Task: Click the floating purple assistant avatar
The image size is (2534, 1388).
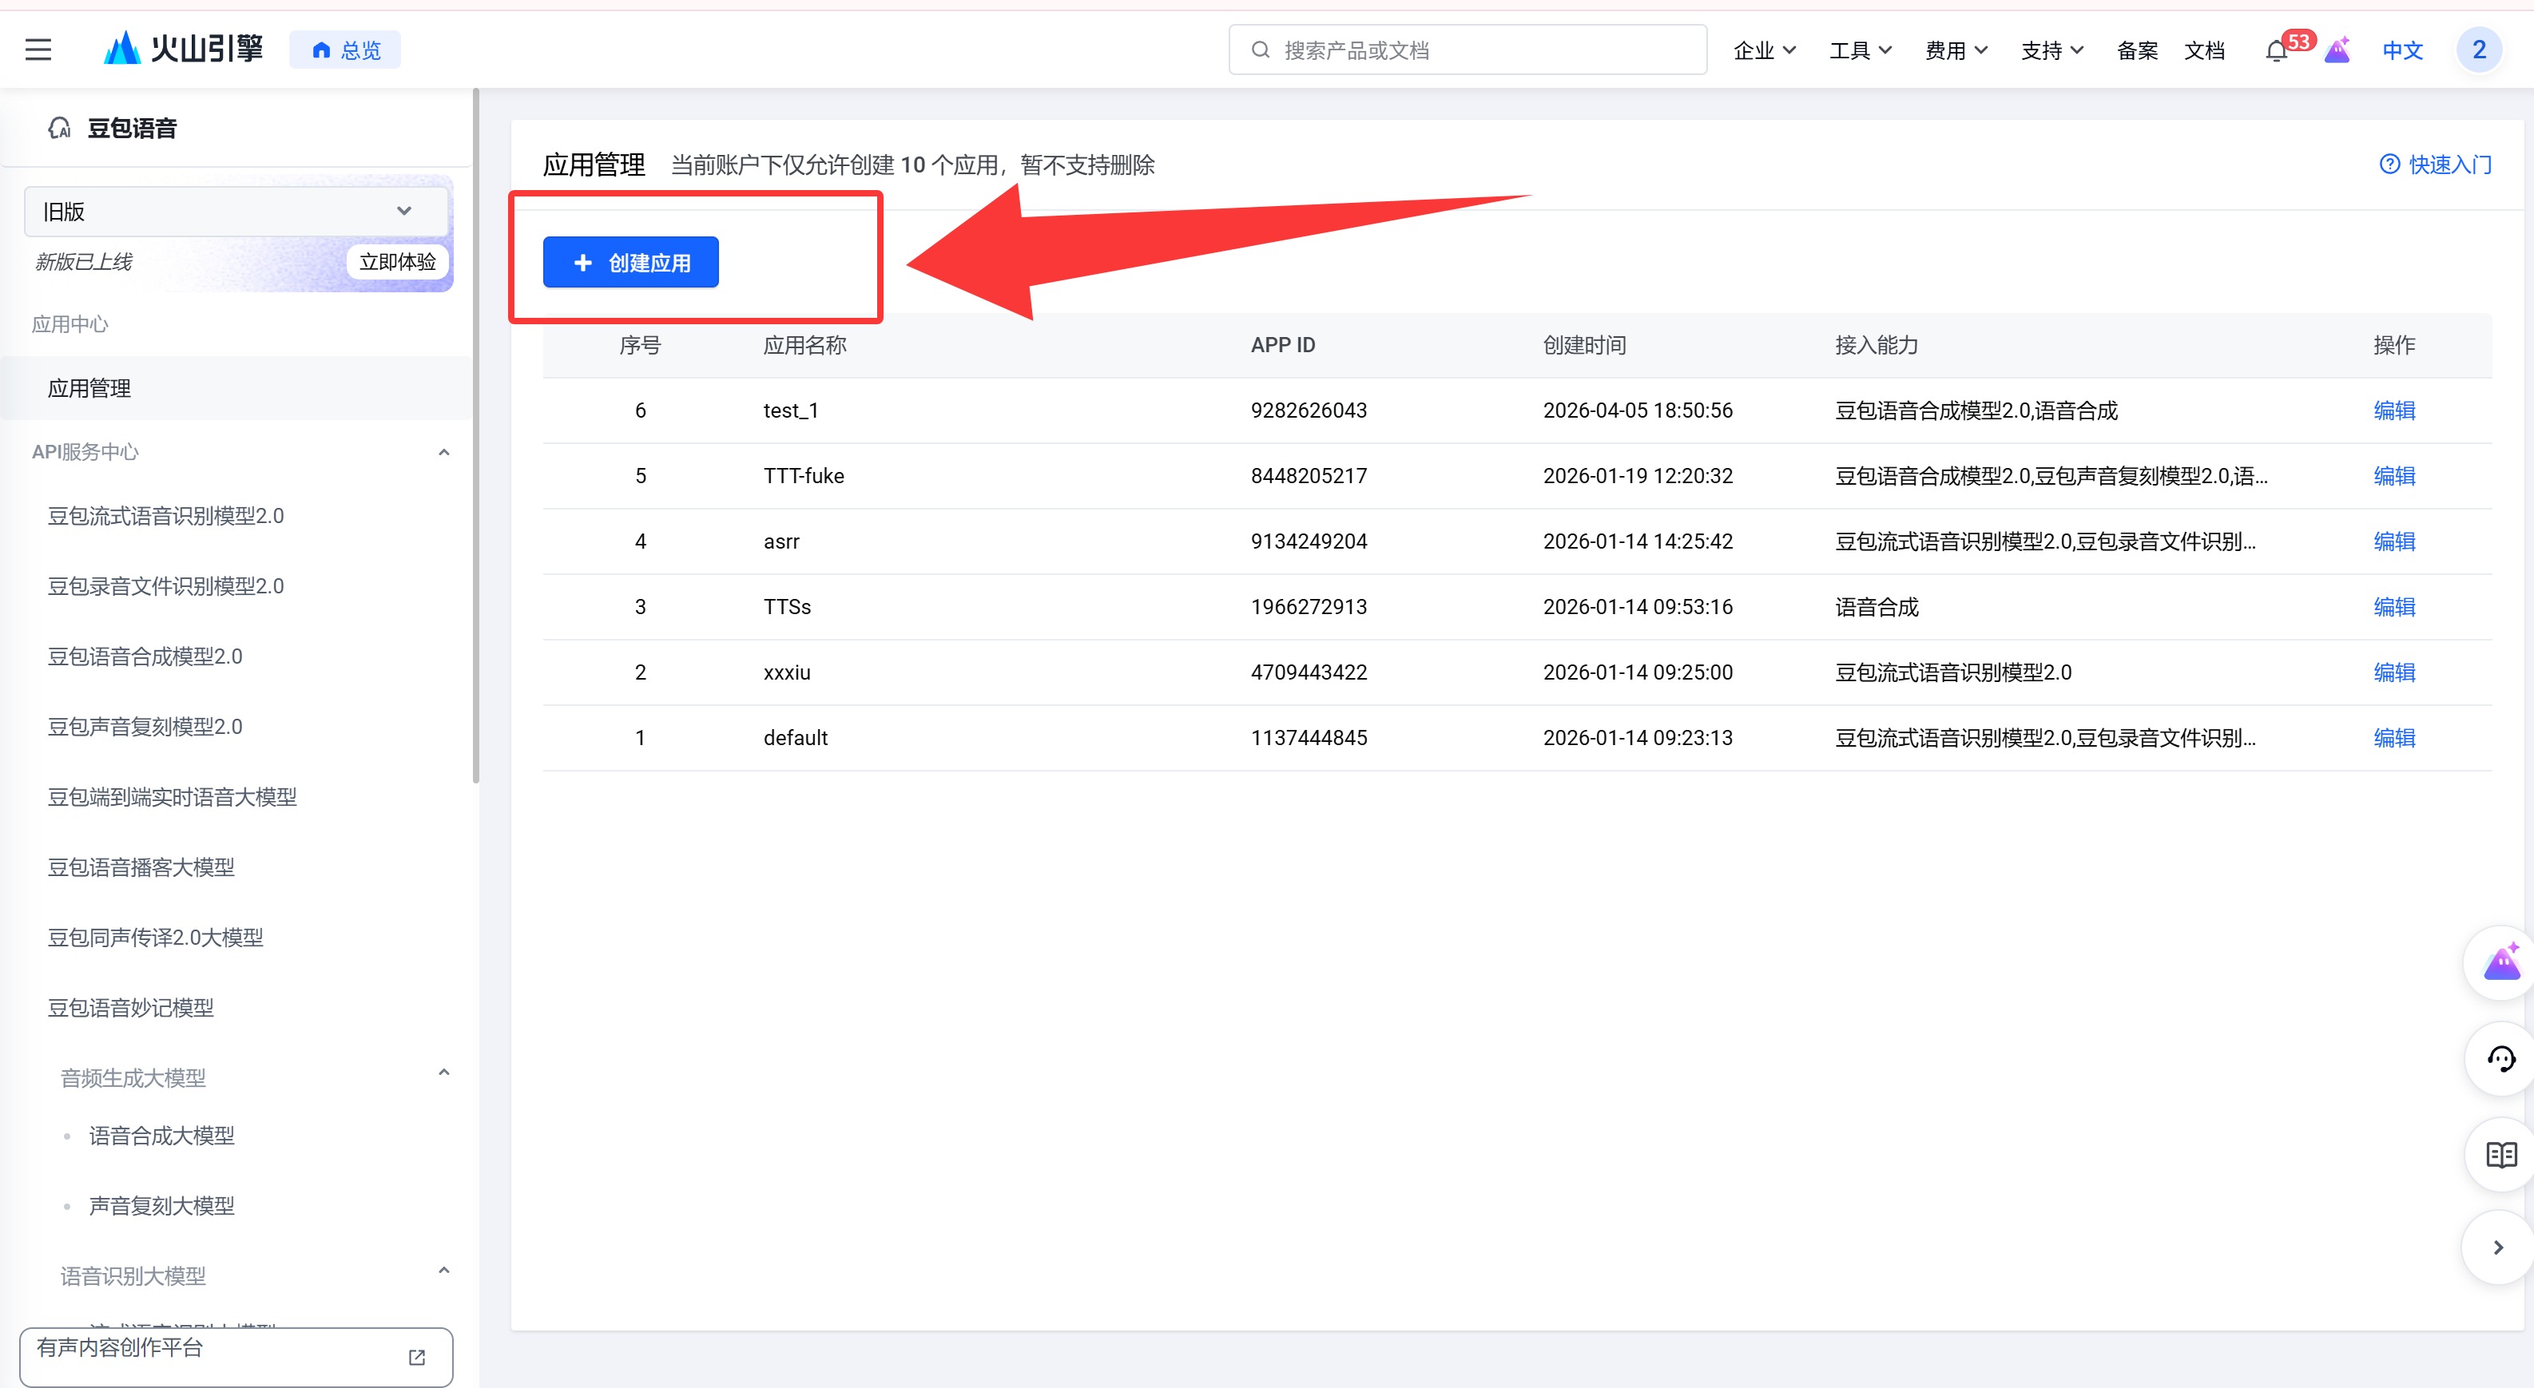Action: (x=2500, y=964)
